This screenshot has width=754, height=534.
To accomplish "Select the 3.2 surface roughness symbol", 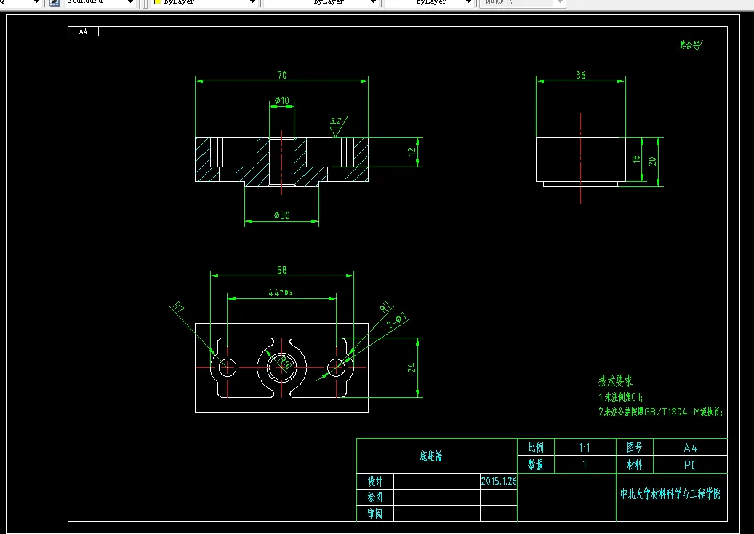I will coord(337,126).
